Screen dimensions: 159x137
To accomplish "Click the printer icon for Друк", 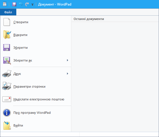I will coord(7,74).
